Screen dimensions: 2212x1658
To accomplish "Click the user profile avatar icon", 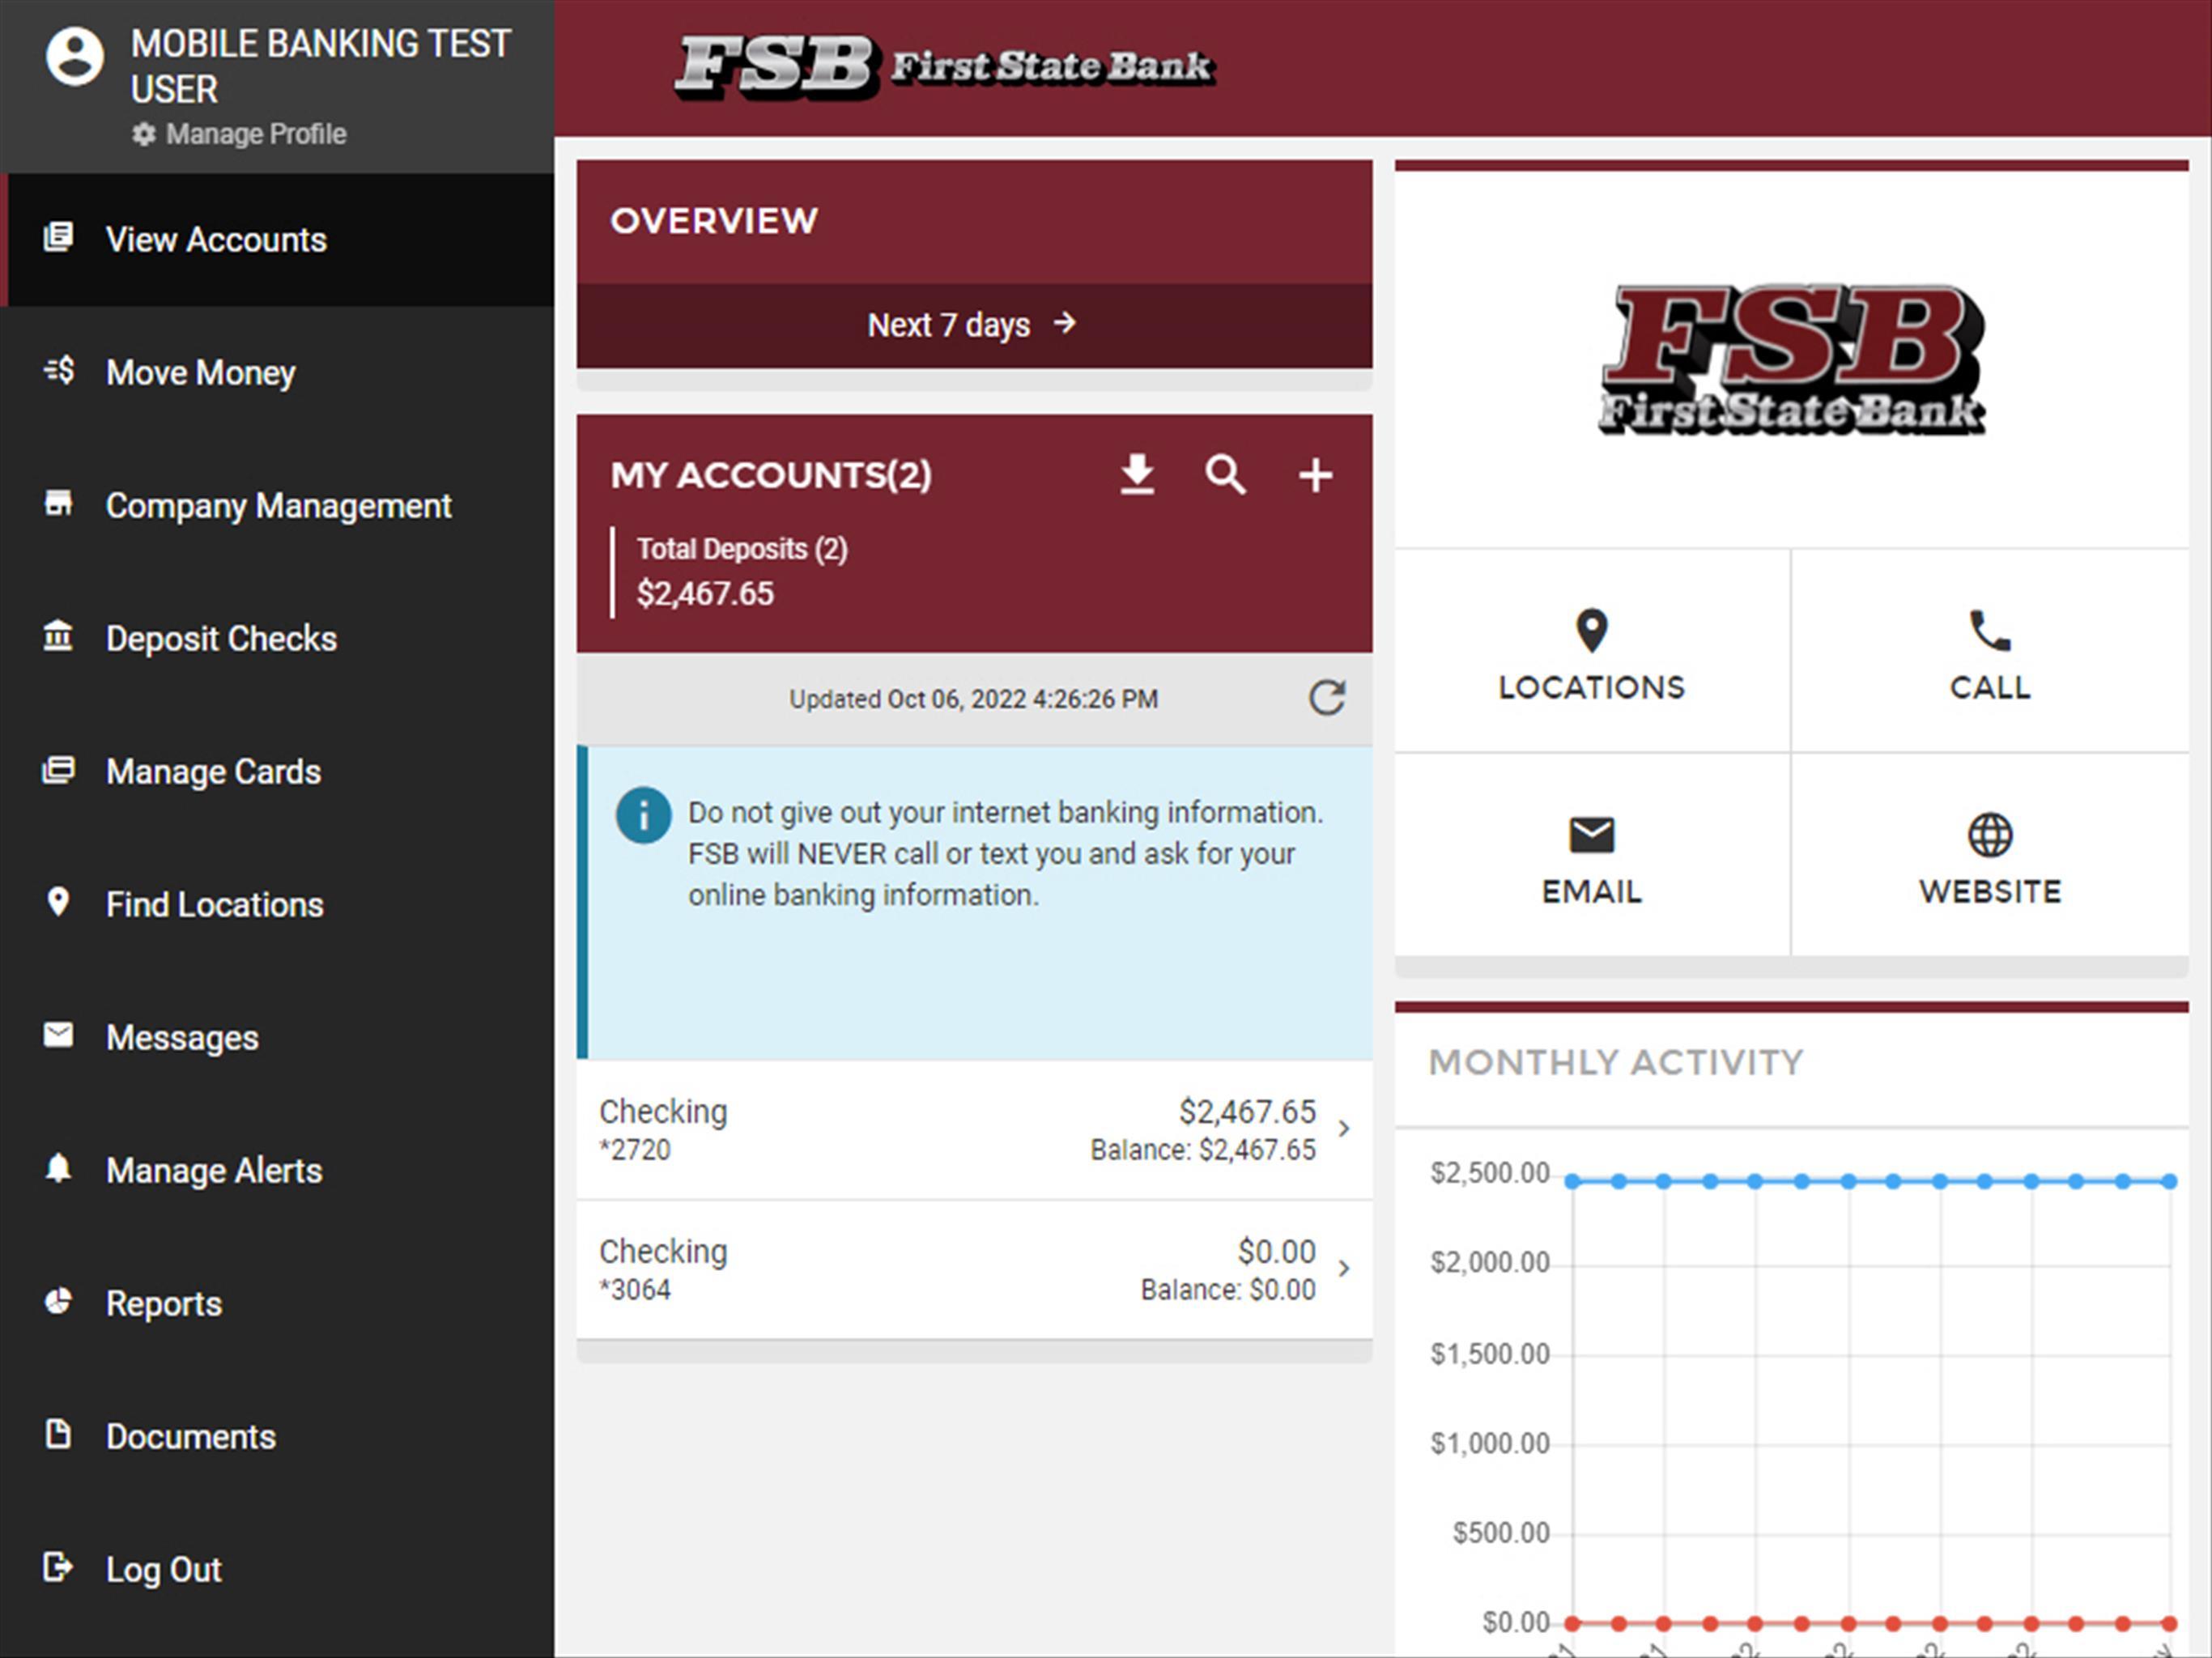I will click(75, 56).
